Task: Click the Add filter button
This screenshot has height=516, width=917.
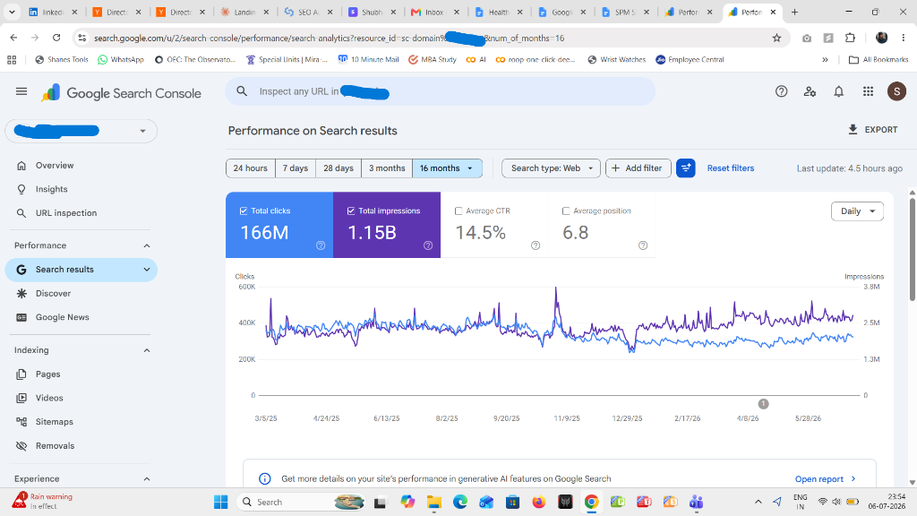Action: point(638,168)
